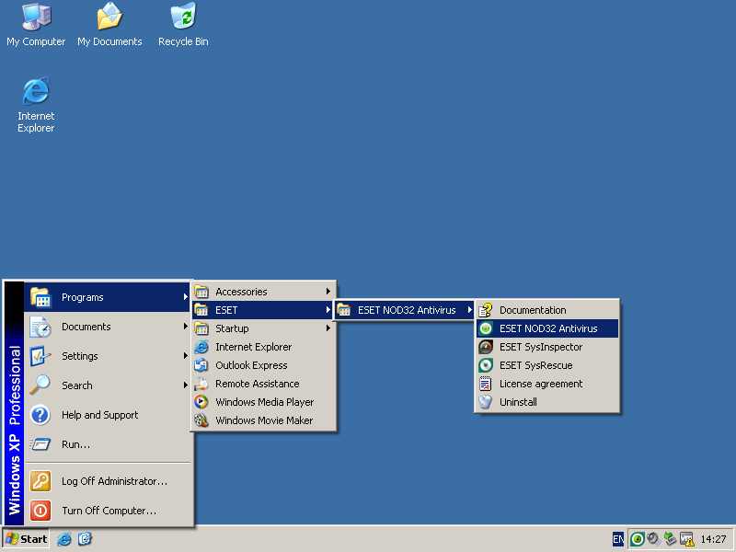This screenshot has height=552, width=736.
Task: Click the Safely Remove Hardware tray icon
Action: click(670, 539)
